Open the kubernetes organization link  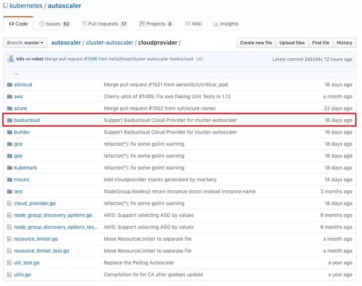click(x=26, y=6)
